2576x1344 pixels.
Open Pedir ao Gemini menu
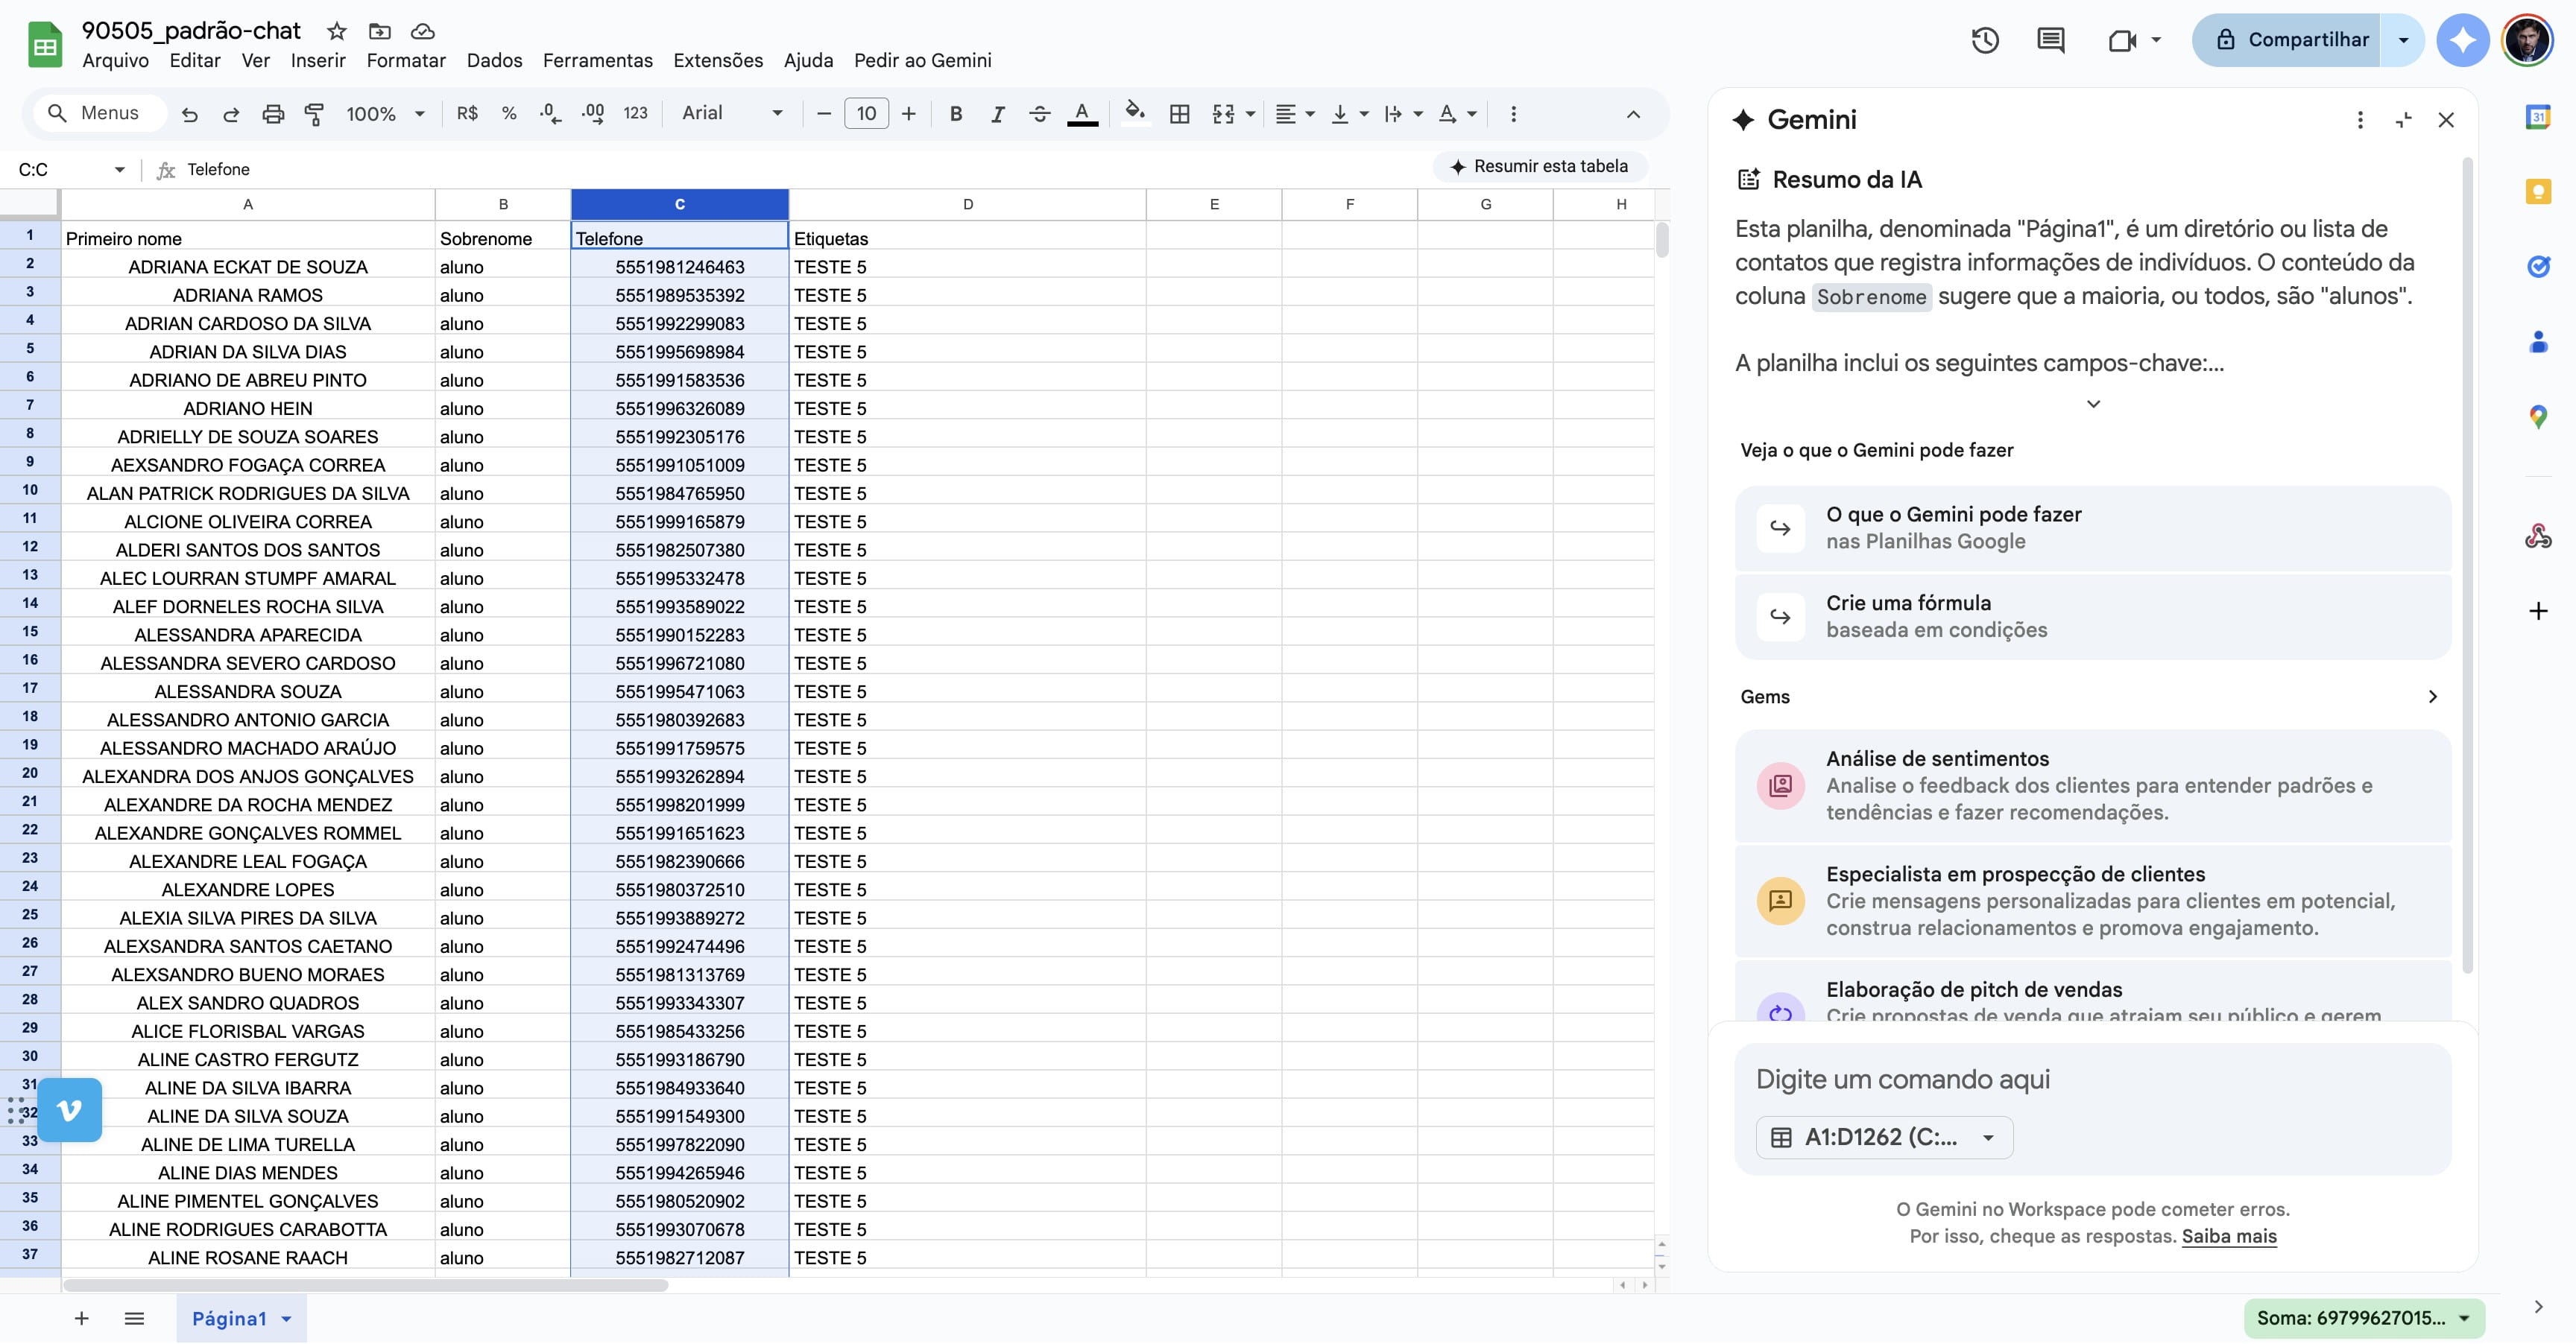922,60
